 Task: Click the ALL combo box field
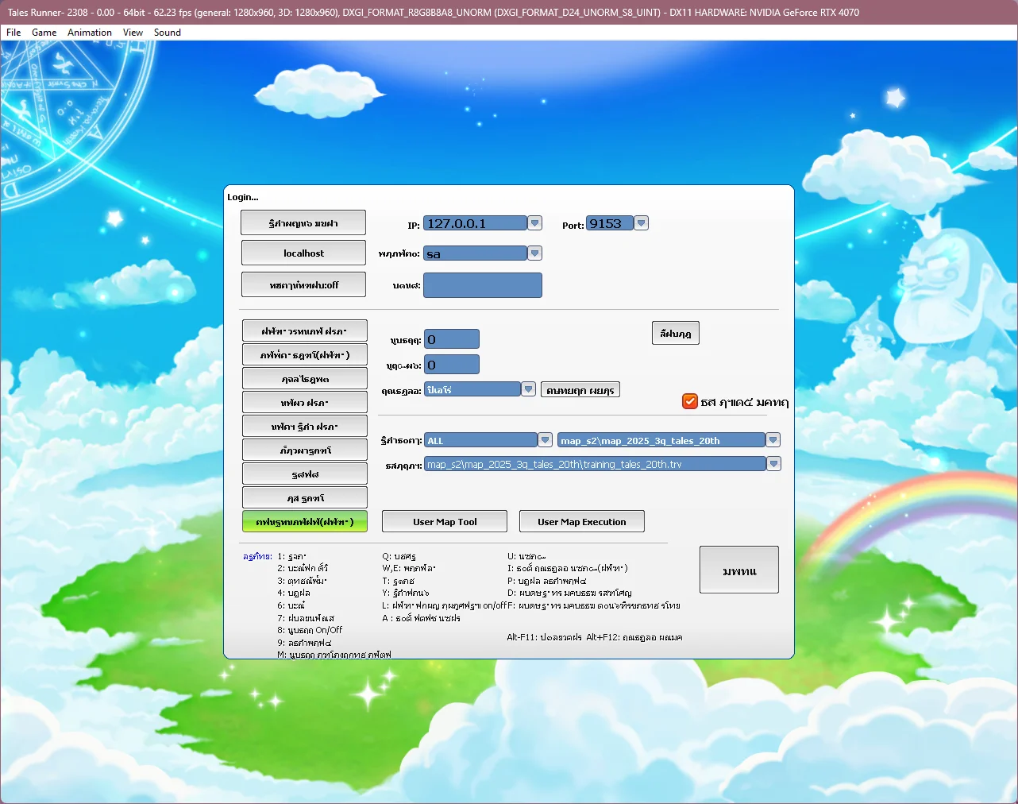pyautogui.click(x=481, y=440)
